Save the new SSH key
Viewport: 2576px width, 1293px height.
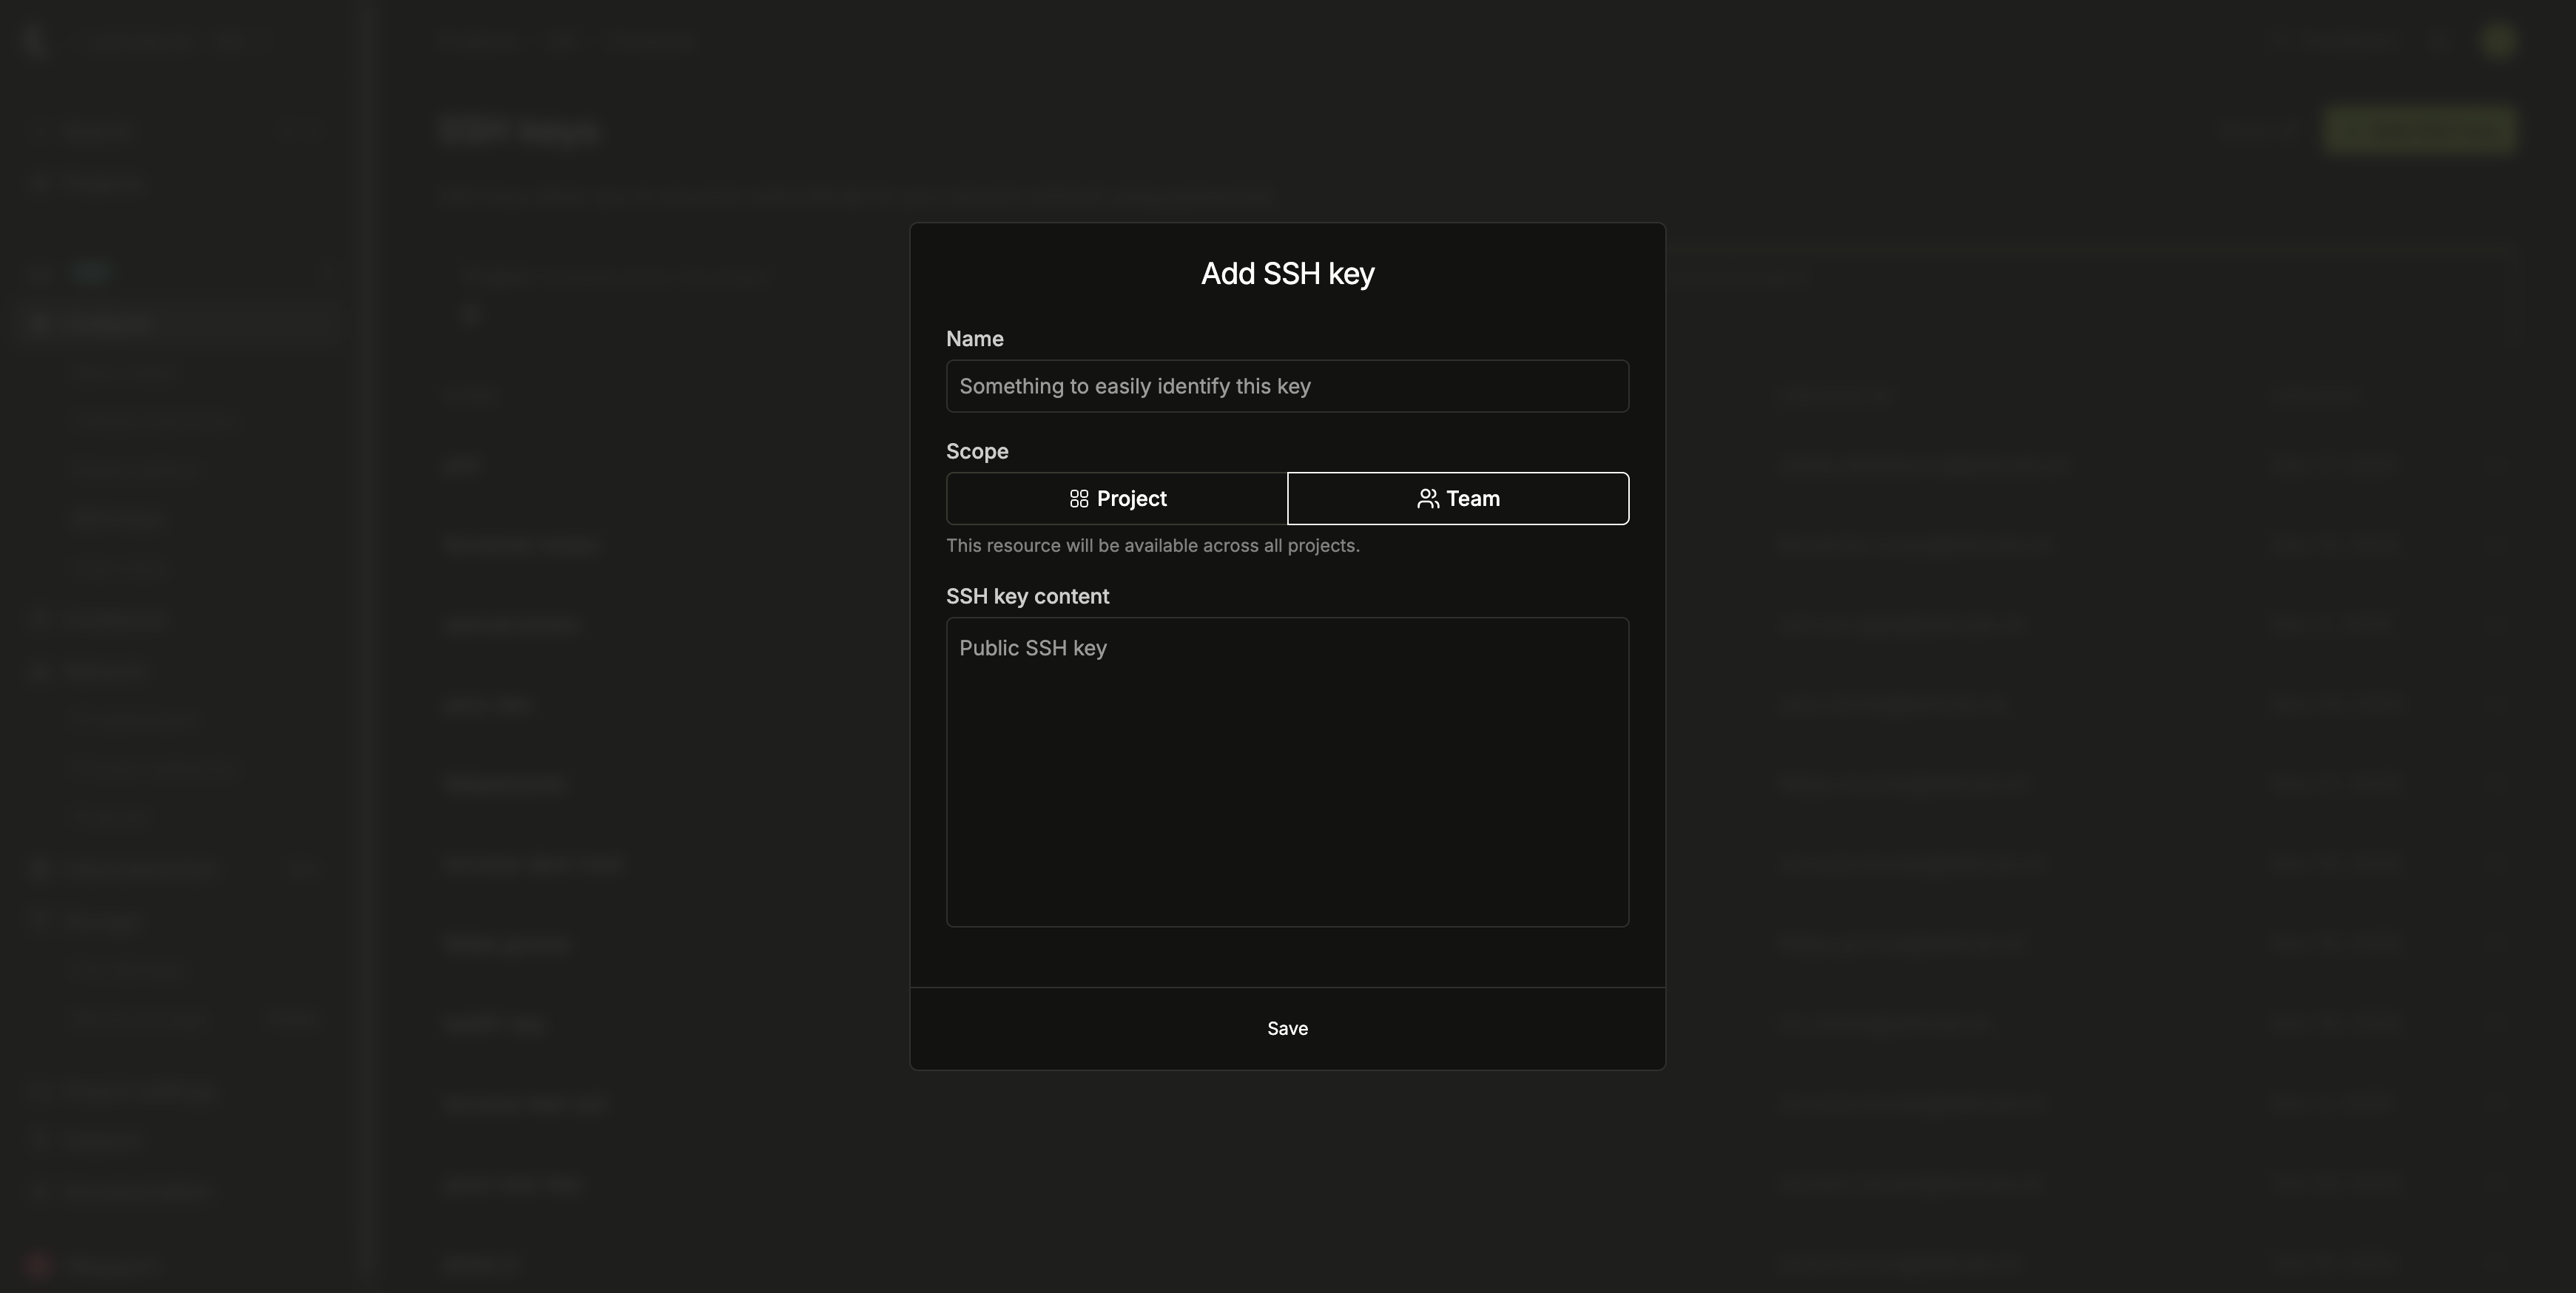click(1287, 1027)
